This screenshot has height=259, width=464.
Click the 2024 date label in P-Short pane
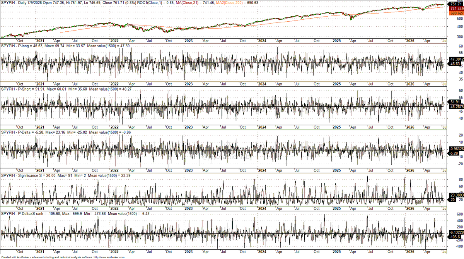click(262, 127)
